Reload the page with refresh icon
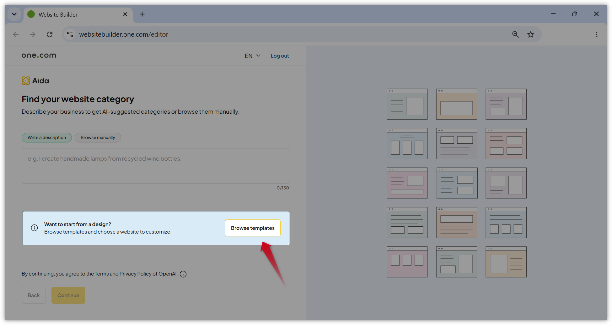 [x=50, y=34]
